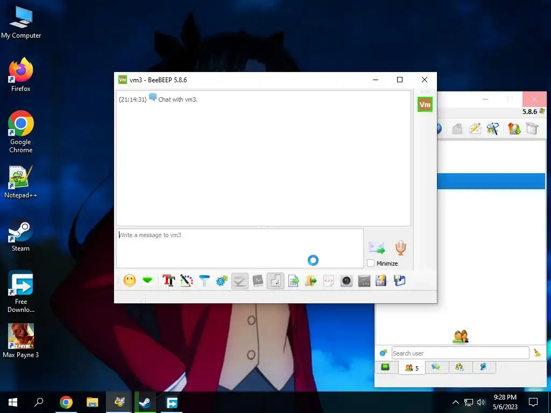Open the message filter funnel icon
Screen dimensions: 551x413
point(204,281)
